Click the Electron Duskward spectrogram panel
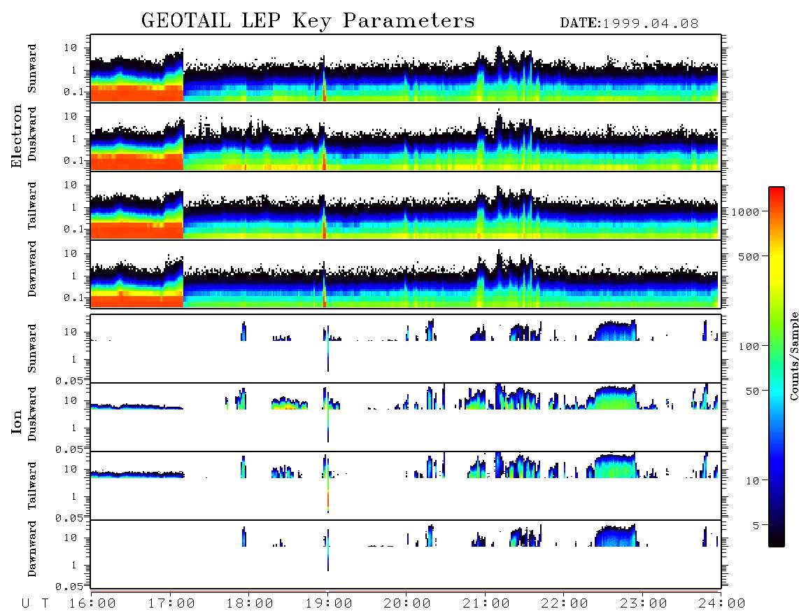This screenshot has width=799, height=616. coord(406,137)
